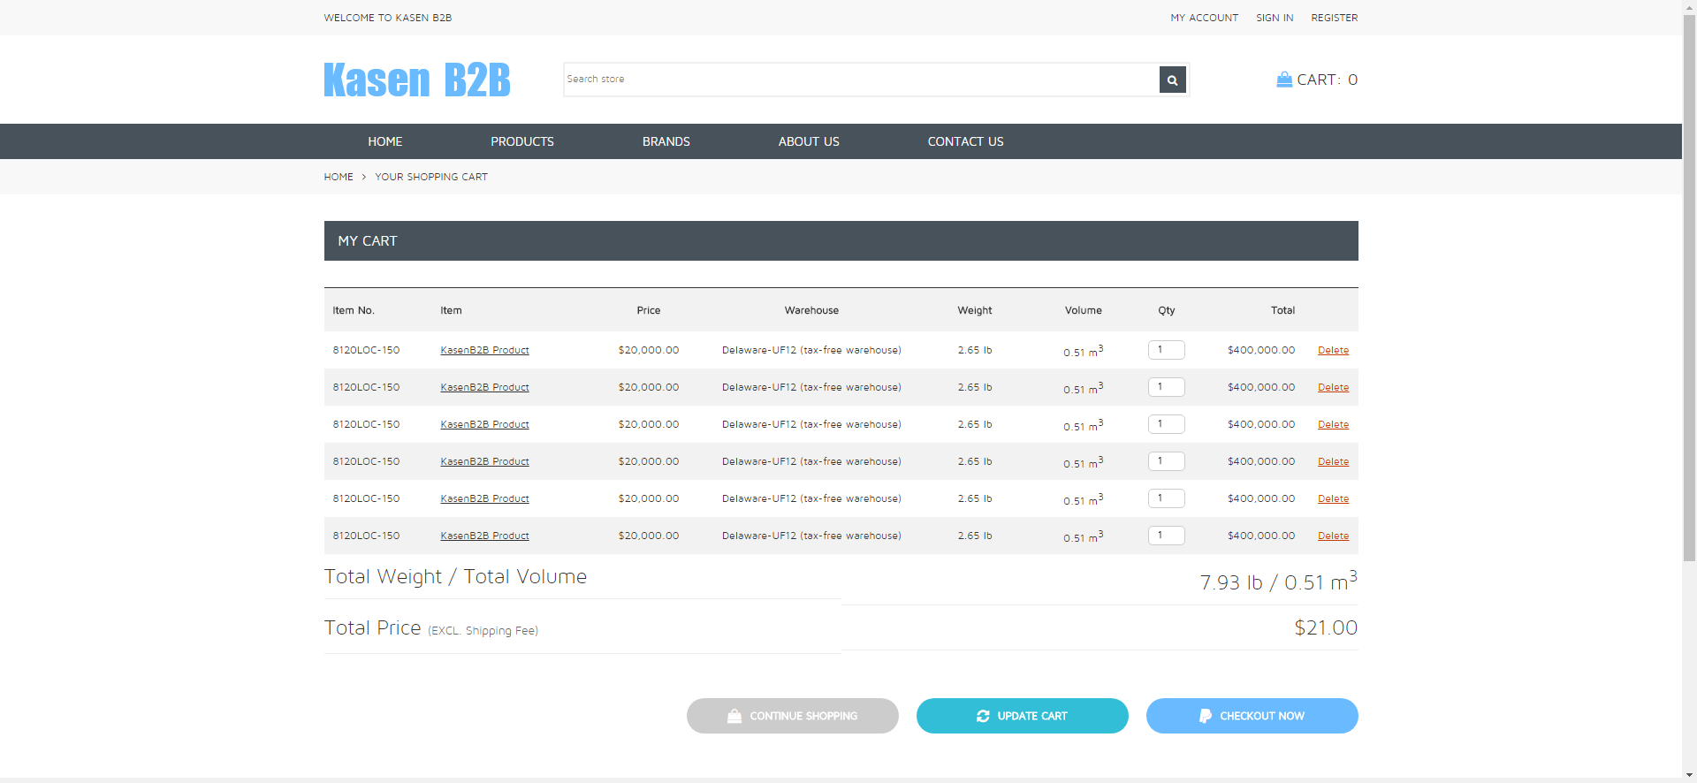Delete the first cart item
Viewport: 1697px width, 783px height.
click(1333, 351)
